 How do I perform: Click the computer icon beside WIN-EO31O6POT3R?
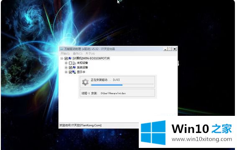pos(70,58)
